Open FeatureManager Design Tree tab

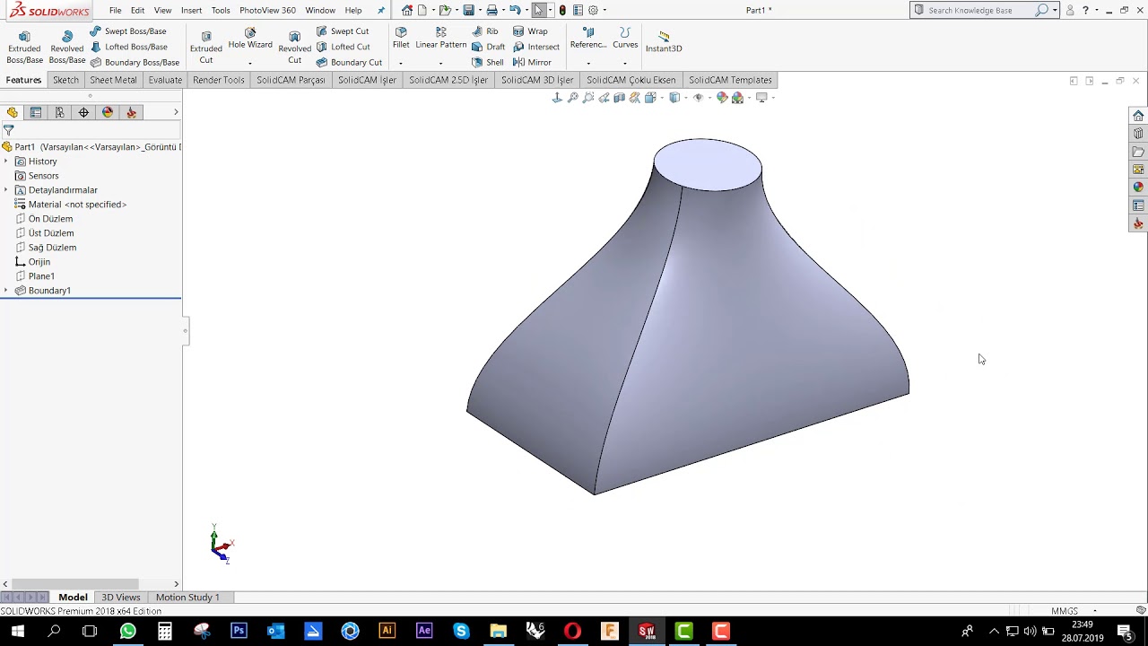click(12, 112)
